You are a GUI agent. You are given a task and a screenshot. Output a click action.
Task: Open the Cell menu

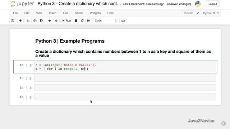click(65, 13)
